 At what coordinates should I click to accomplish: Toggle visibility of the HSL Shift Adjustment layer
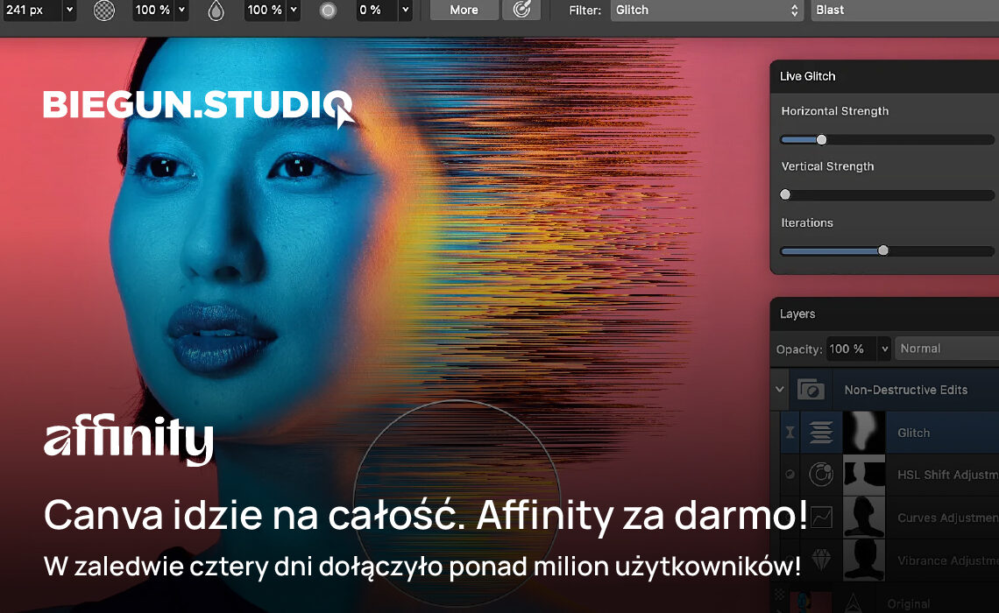coord(789,474)
